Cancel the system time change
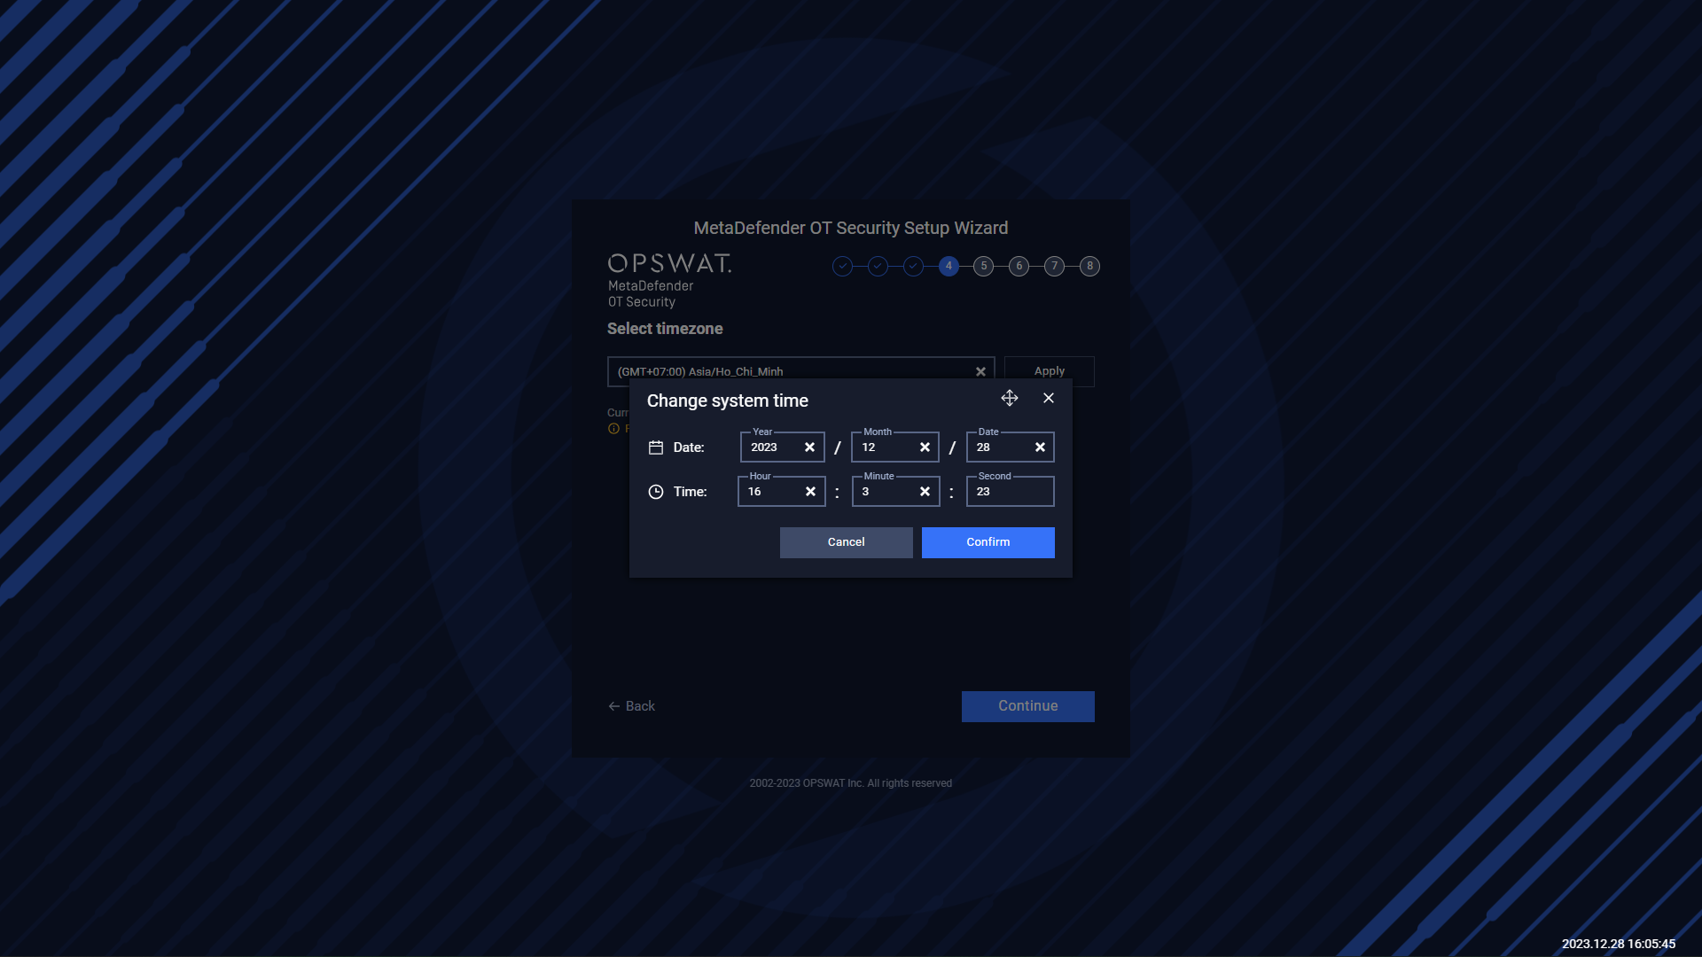 click(847, 542)
